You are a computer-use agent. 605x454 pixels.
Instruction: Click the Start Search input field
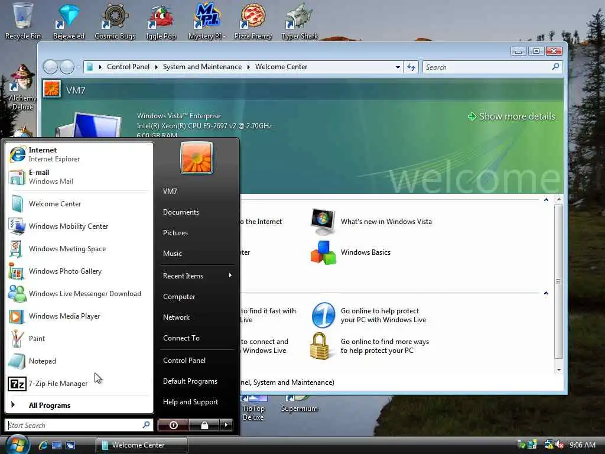tap(79, 425)
